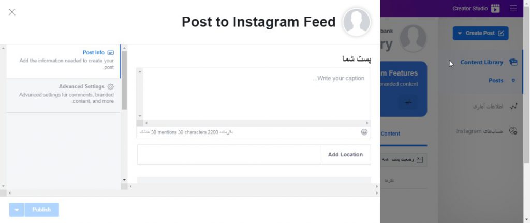Click the profile avatar next to the dialog title
The width and height of the screenshot is (530, 223).
point(356,22)
